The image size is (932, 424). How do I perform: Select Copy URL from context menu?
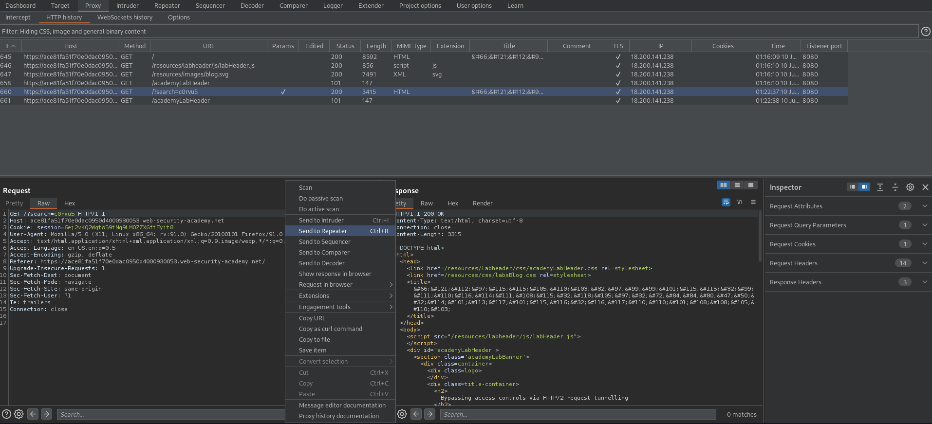coord(340,318)
